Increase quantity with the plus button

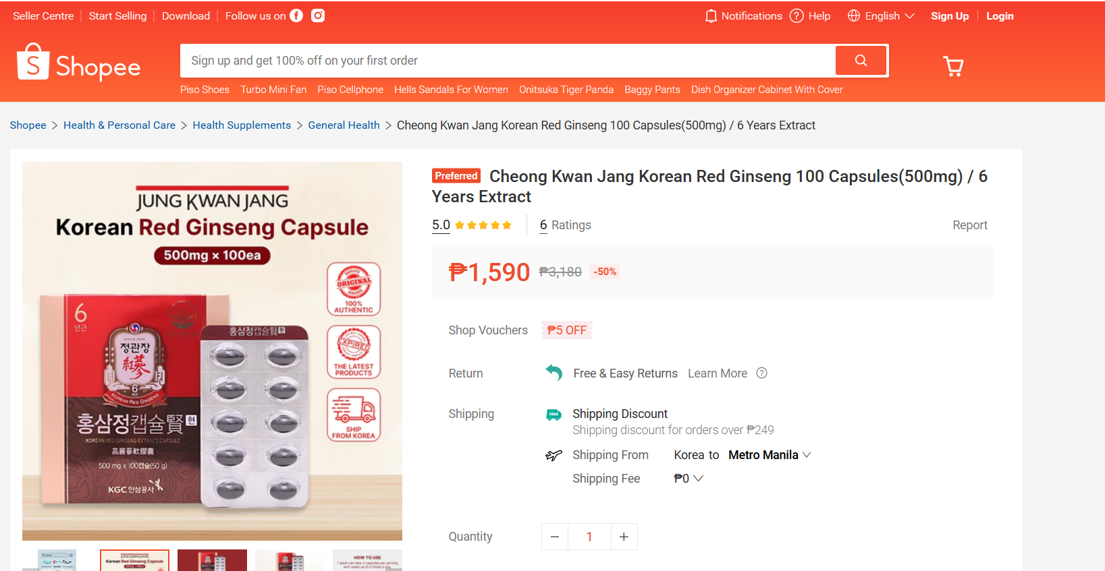624,537
